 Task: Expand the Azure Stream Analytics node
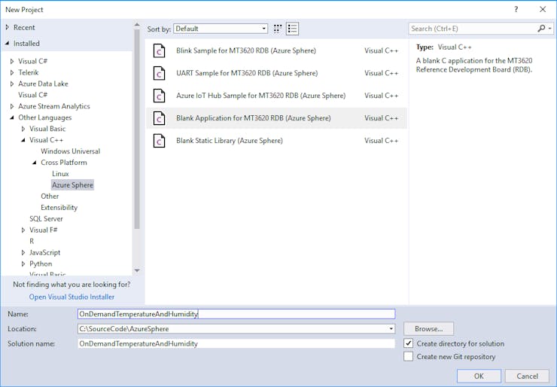[12, 106]
